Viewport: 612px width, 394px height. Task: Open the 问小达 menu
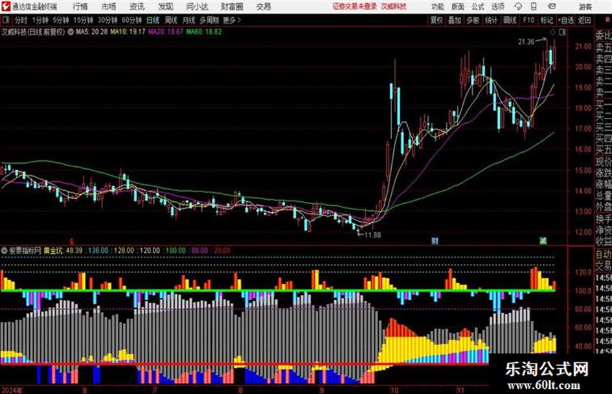click(x=197, y=6)
